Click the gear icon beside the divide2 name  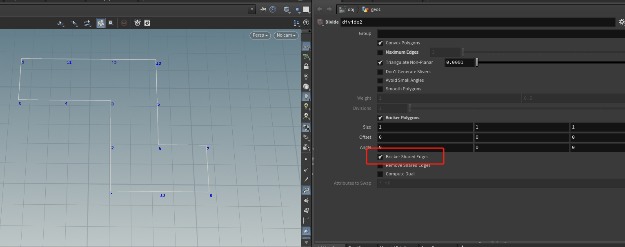(x=622, y=22)
